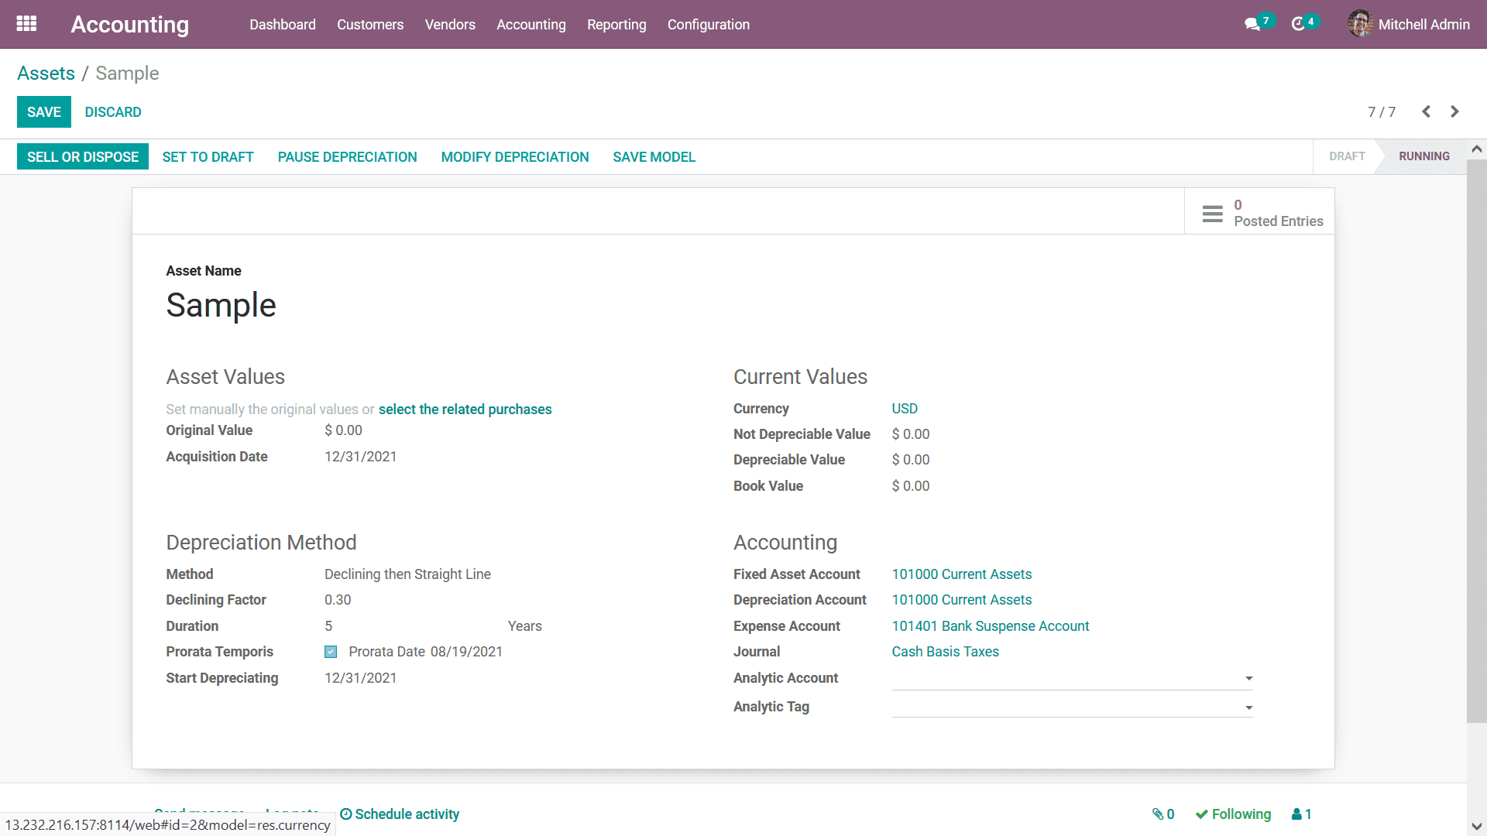Go to next record arrow

(1454, 111)
